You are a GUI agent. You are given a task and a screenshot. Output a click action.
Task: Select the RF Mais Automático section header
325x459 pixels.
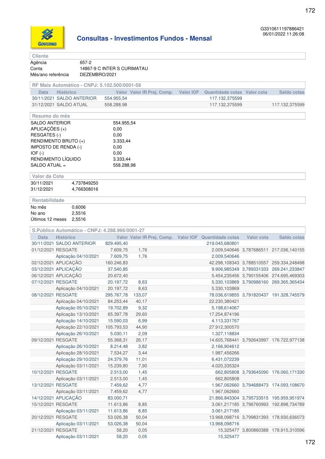click(x=86, y=85)
